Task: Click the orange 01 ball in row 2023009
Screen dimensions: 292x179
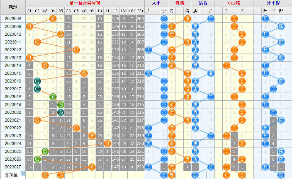Action: (30, 26)
